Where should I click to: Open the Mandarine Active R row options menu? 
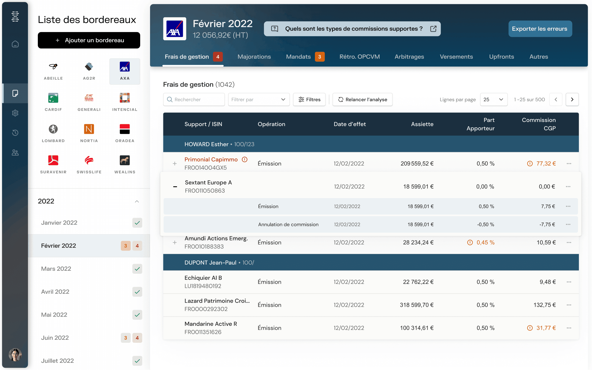[569, 328]
